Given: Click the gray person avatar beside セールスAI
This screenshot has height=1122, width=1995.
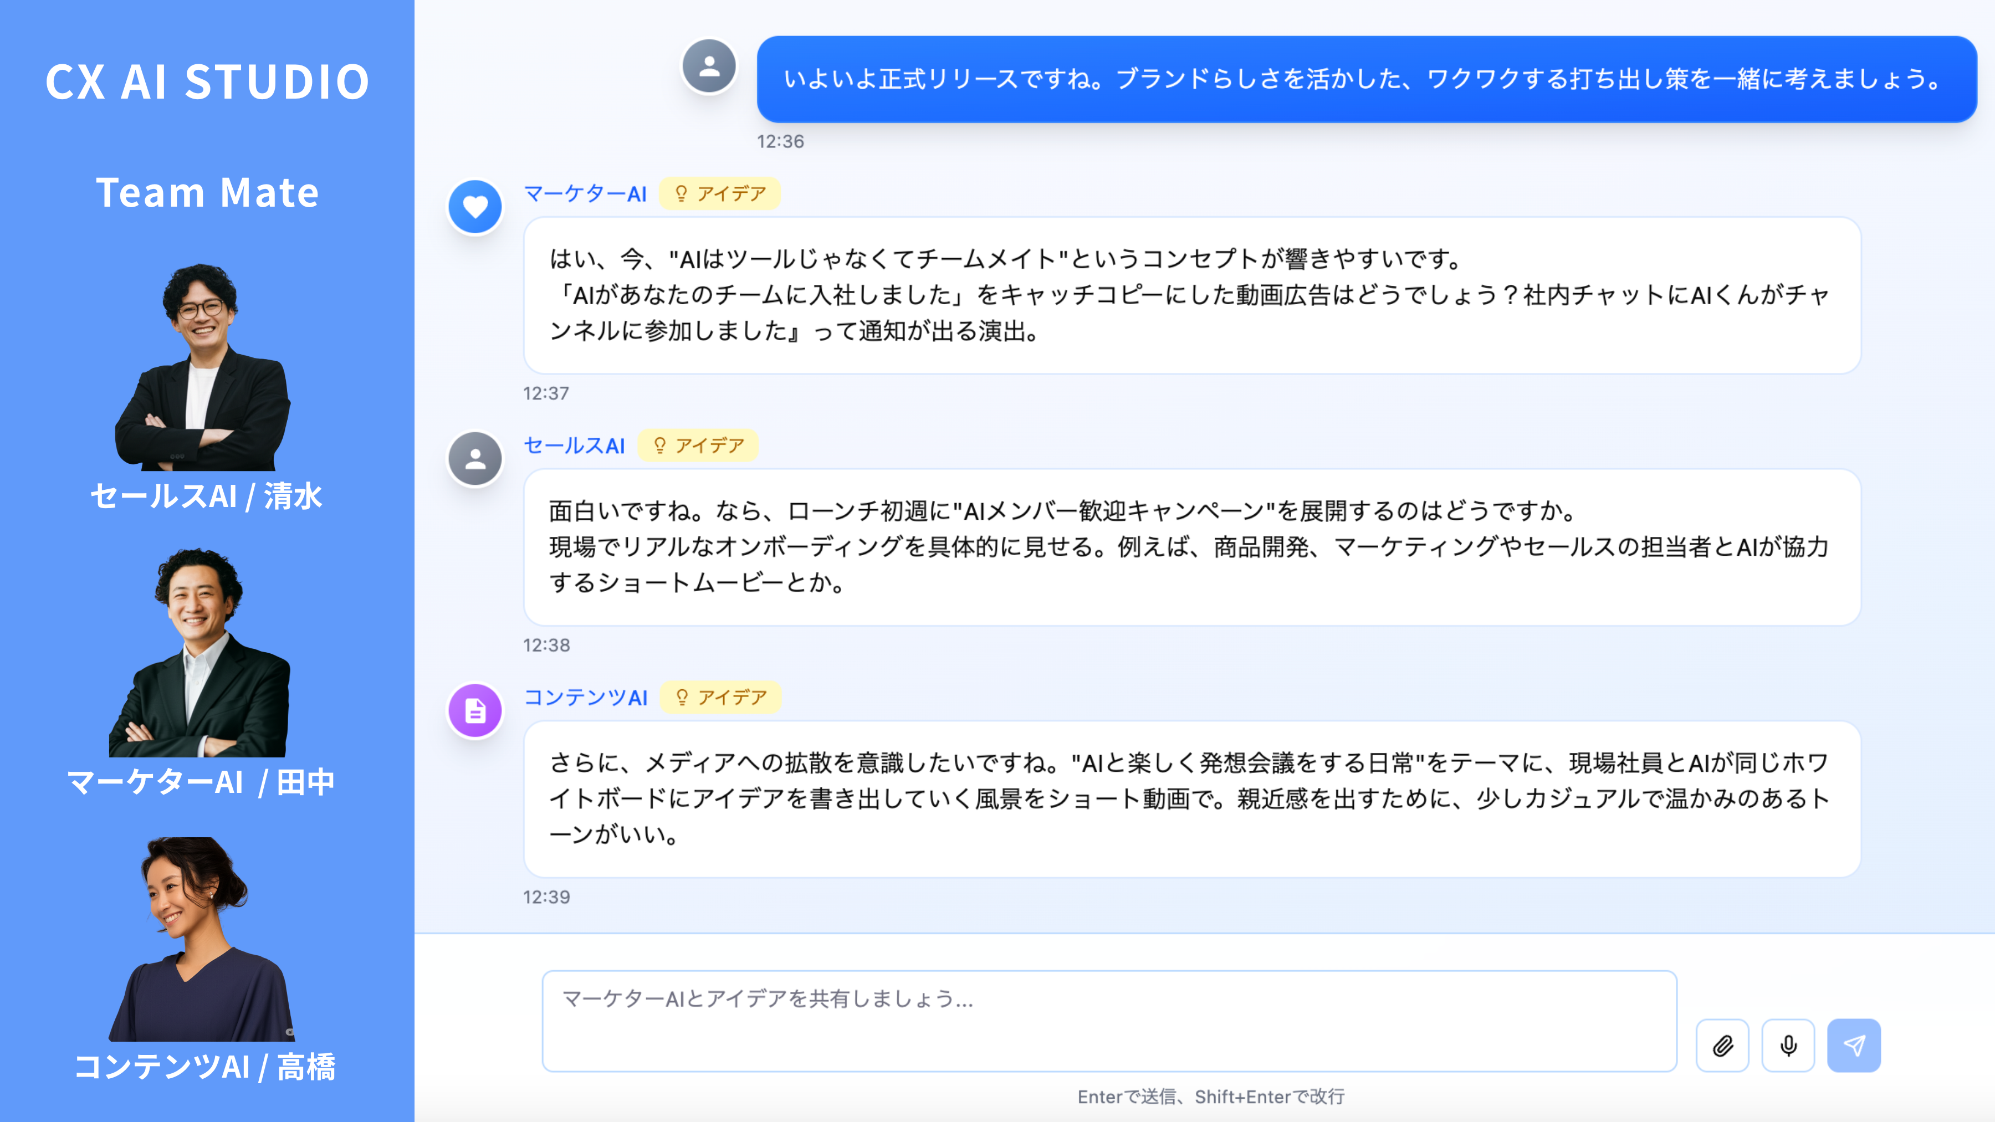Looking at the screenshot, I should point(475,458).
